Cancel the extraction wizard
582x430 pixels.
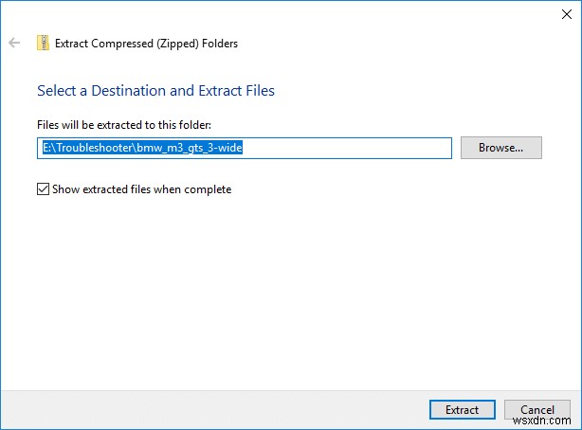click(x=537, y=410)
